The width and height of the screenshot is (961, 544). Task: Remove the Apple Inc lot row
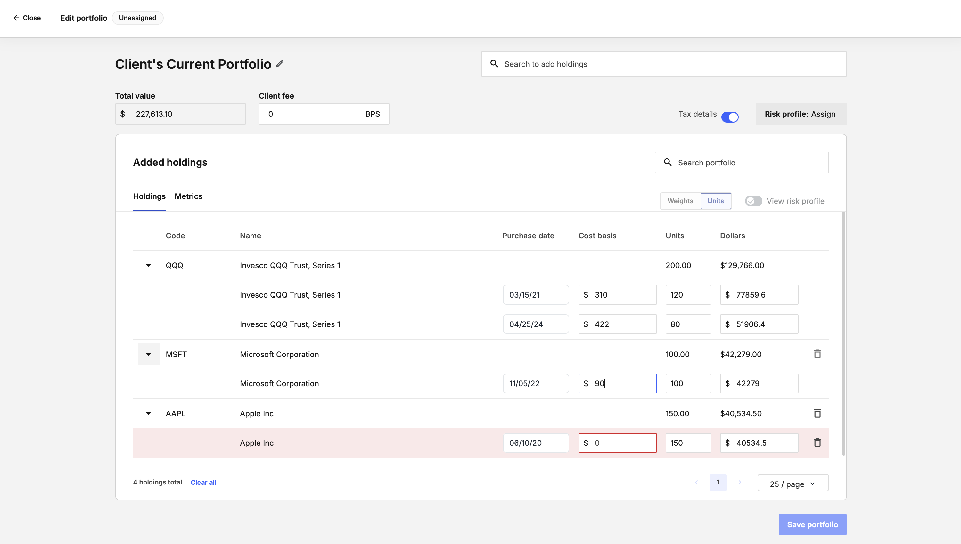pos(817,443)
